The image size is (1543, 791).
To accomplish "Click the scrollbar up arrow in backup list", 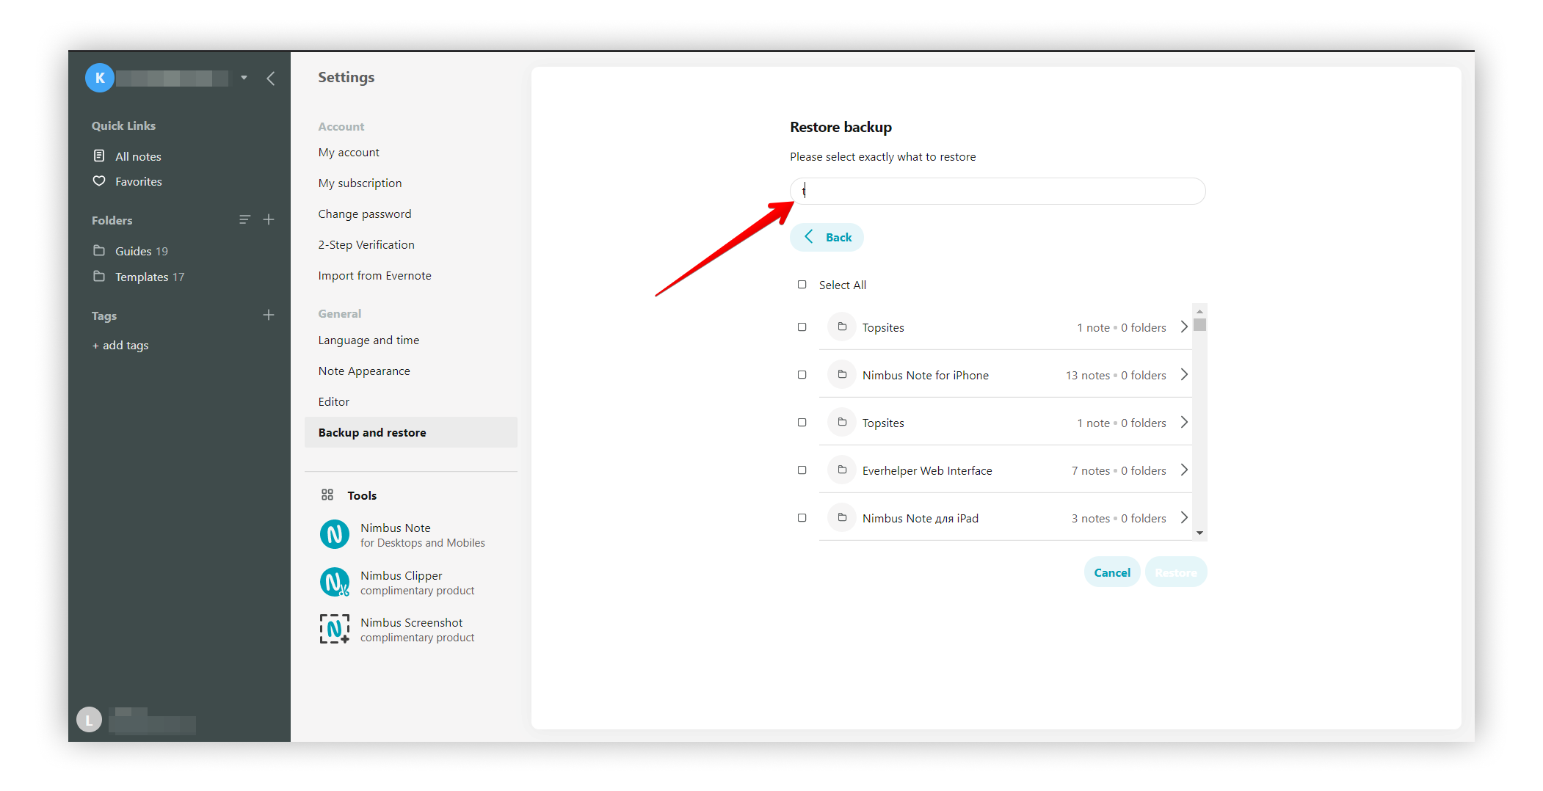I will [x=1199, y=311].
